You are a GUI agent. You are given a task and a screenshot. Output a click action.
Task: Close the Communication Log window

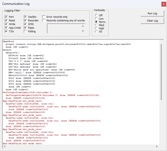164,4
